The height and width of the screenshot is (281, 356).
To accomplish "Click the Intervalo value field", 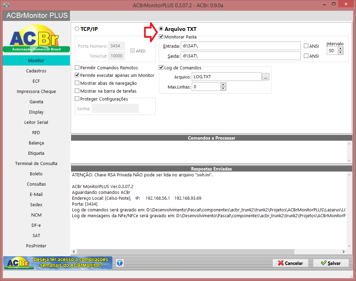I will click(x=332, y=51).
